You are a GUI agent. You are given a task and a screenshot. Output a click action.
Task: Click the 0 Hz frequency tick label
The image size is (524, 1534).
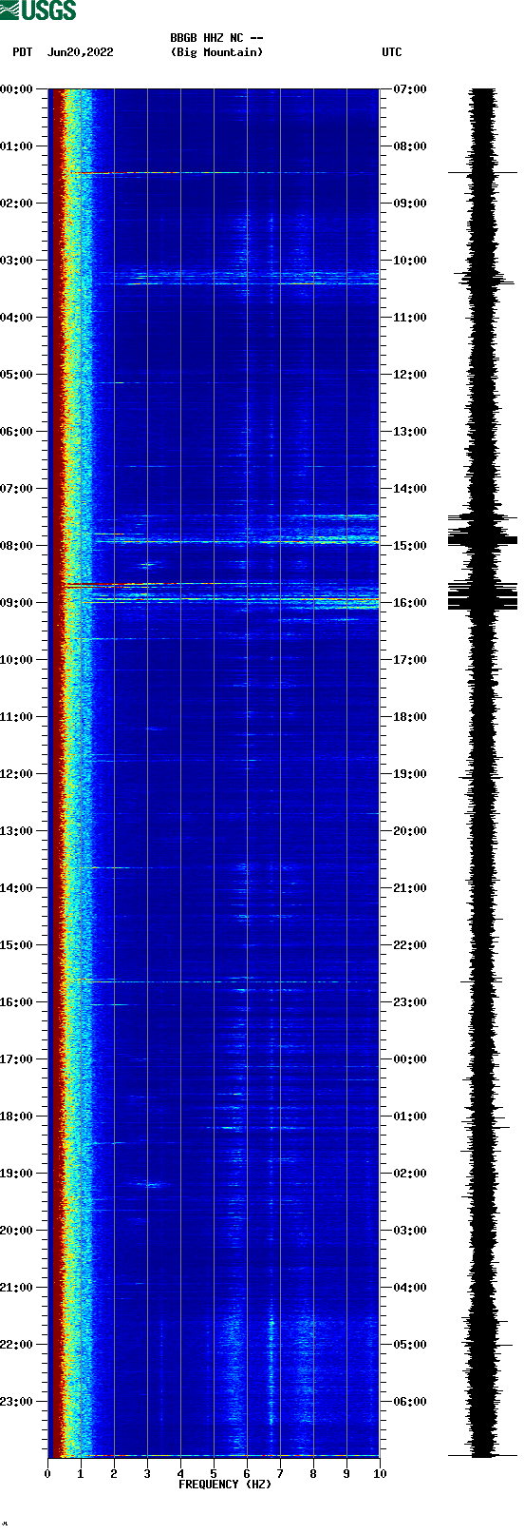(47, 1474)
